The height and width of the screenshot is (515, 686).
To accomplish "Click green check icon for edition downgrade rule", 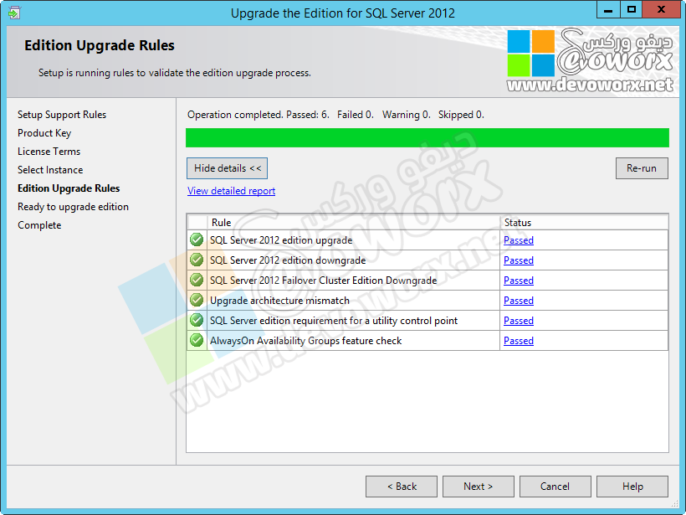I will click(197, 260).
